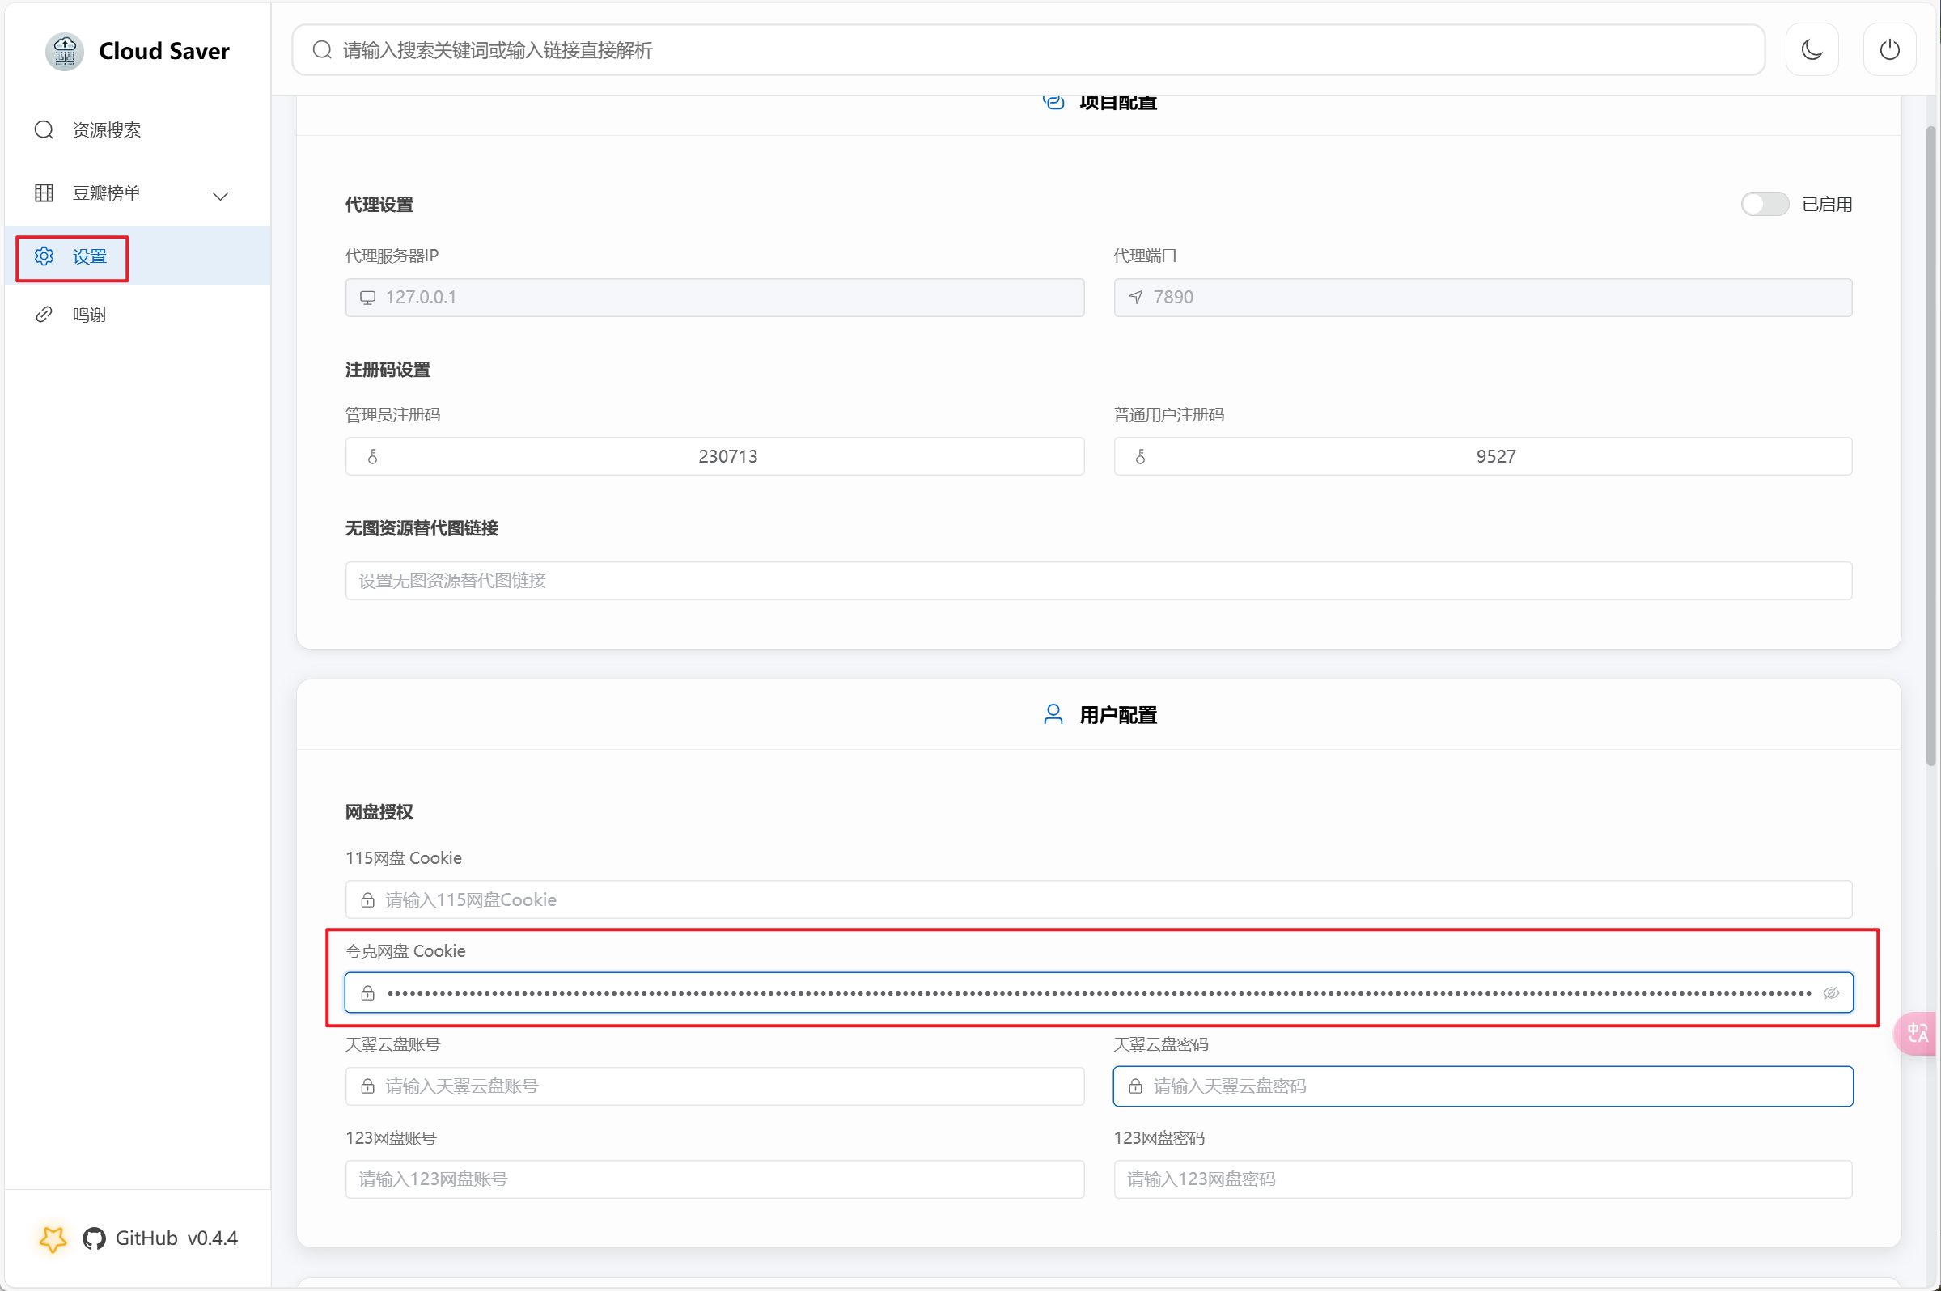
Task: Click the lock icon in the 夸克网盘 Cookie field
Action: [368, 993]
